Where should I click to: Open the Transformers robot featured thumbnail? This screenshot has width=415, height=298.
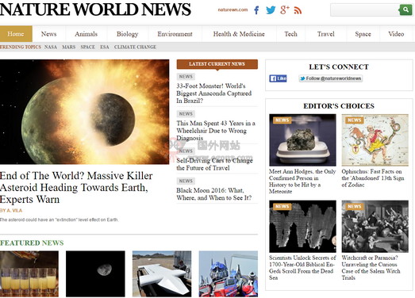[x=229, y=274]
